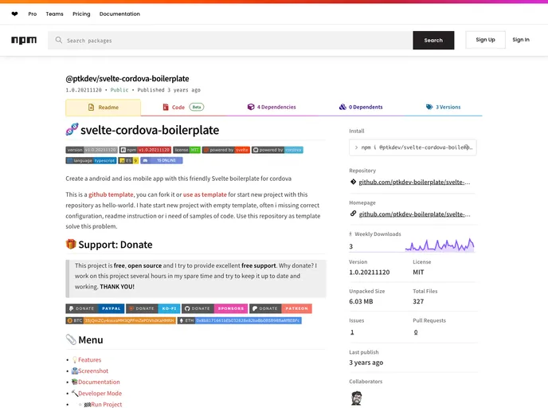Click the BTC address badge
This screenshot has width=548, height=408.
[x=120, y=320]
